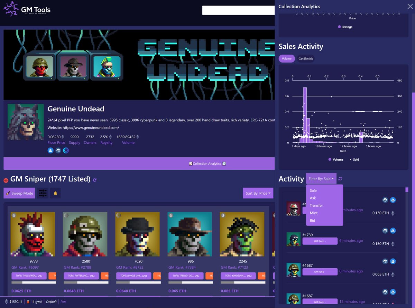The width and height of the screenshot is (415, 308).
Task: Click TOPS: JUNGLE UNI... trait tag
Action: 134,276
